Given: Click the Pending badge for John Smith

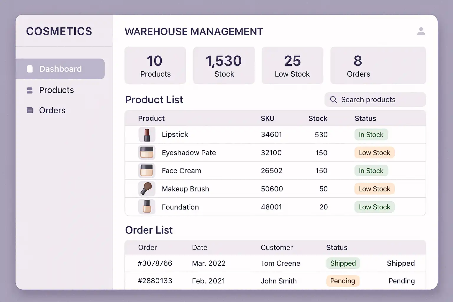Looking at the screenshot, I should pyautogui.click(x=342, y=281).
